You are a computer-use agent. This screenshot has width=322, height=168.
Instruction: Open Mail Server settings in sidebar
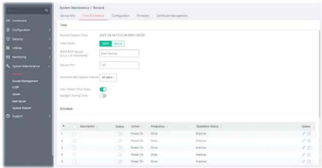(x=19, y=101)
